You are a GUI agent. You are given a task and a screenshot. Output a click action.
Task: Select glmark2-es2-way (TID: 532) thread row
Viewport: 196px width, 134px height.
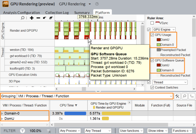click(x=28, y=62)
